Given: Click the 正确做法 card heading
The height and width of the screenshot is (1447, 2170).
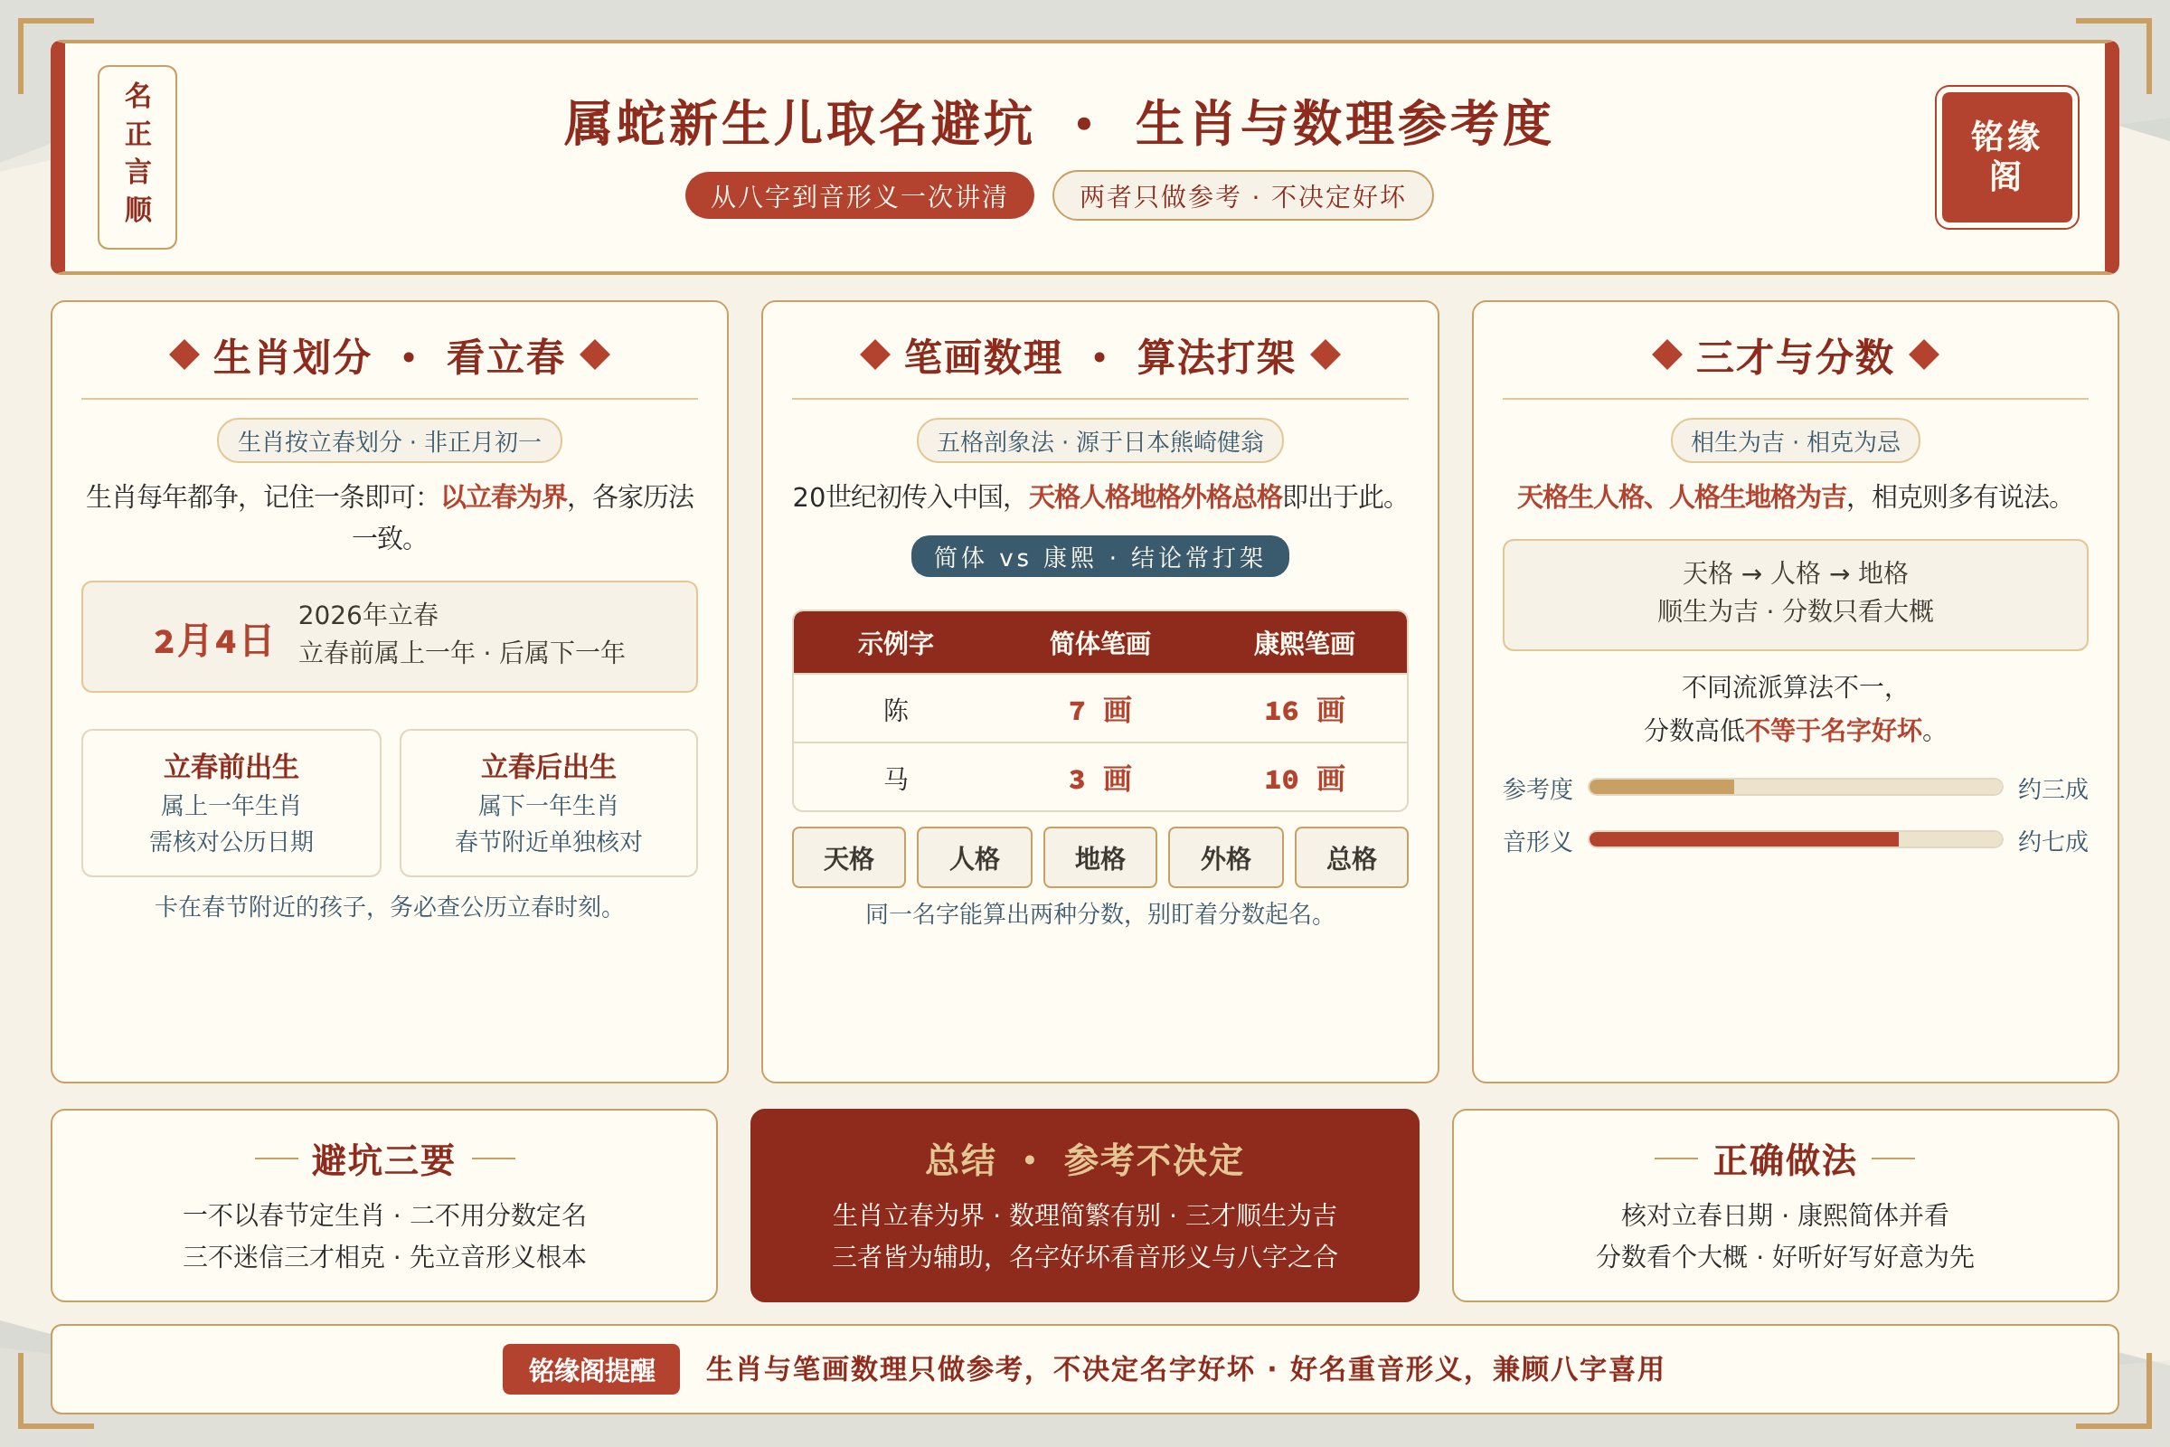Looking at the screenshot, I should (1785, 1159).
